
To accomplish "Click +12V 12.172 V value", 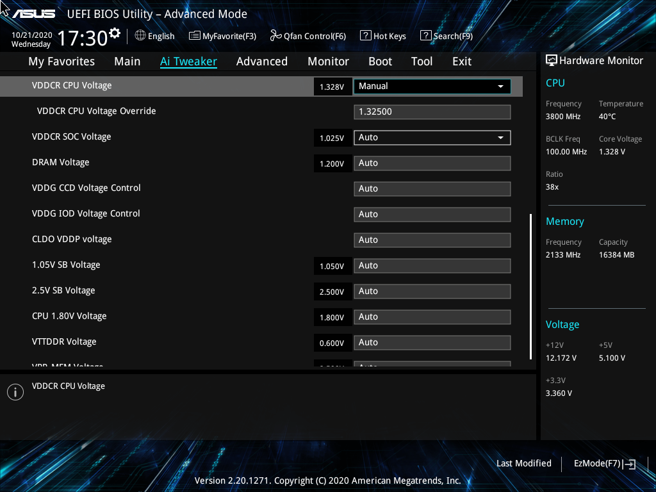I will [x=561, y=358].
